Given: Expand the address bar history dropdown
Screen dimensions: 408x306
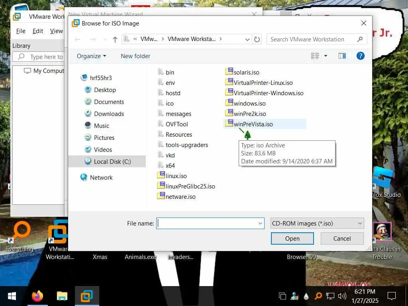Looking at the screenshot, I should tap(247, 39).
